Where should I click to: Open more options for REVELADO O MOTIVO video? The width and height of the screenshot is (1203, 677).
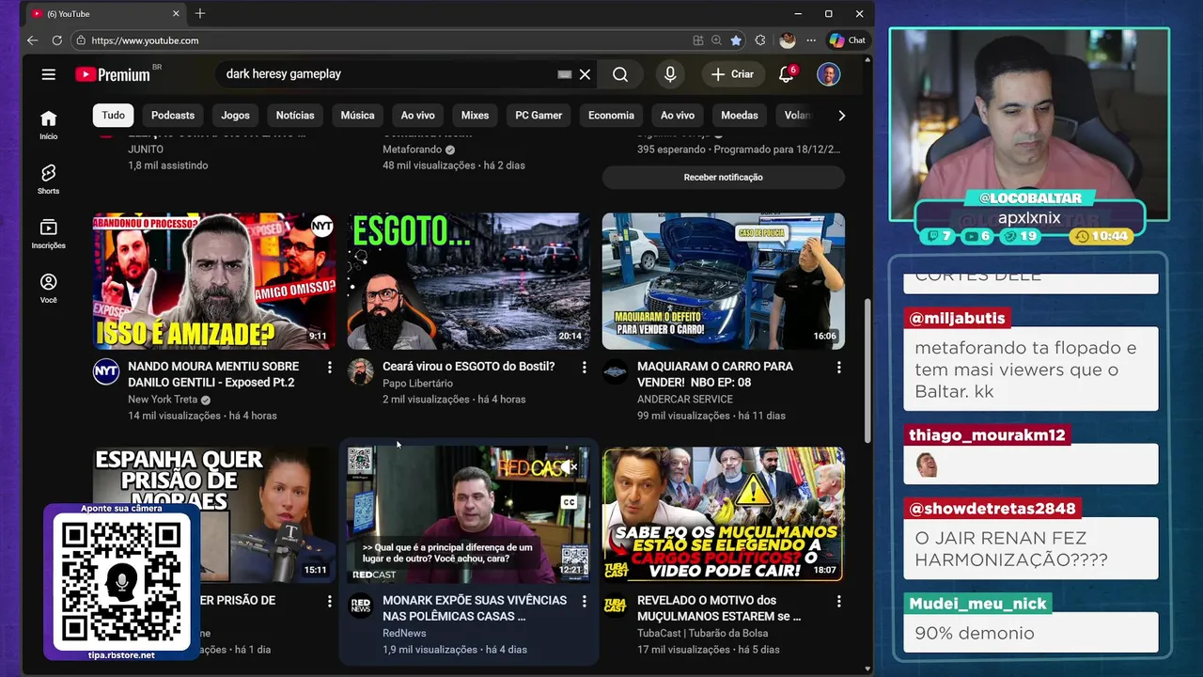838,602
